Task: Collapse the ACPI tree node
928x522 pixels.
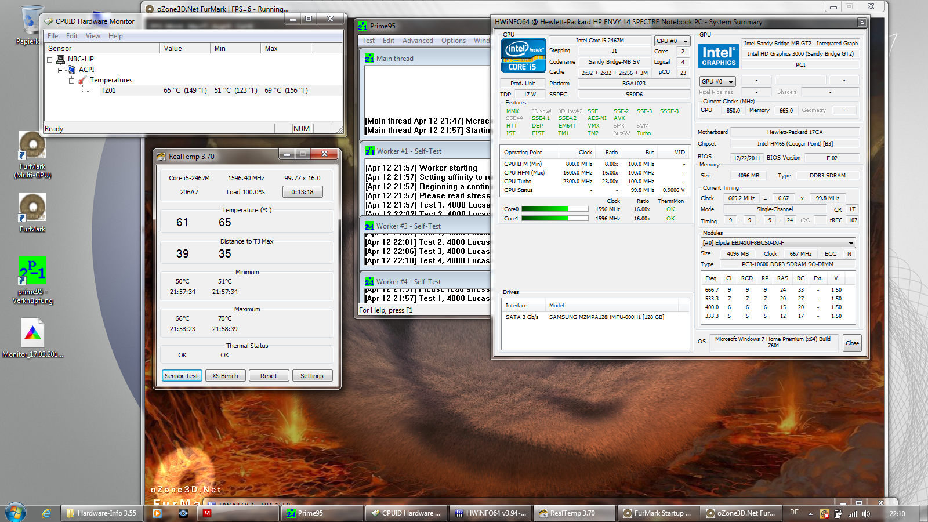Action: tap(61, 70)
